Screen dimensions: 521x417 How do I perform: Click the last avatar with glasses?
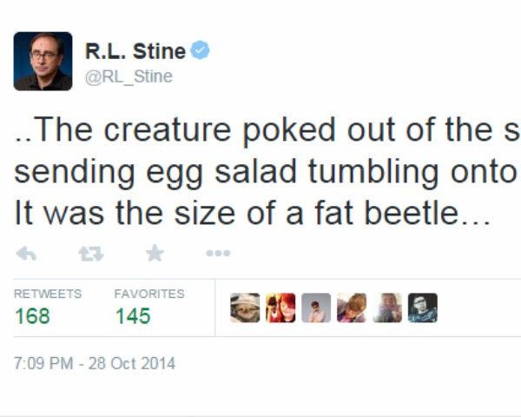[423, 308]
